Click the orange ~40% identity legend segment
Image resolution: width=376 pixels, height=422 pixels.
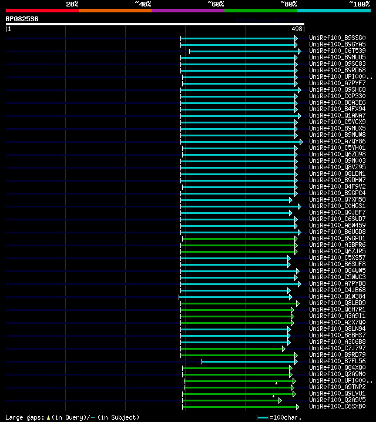115,11
